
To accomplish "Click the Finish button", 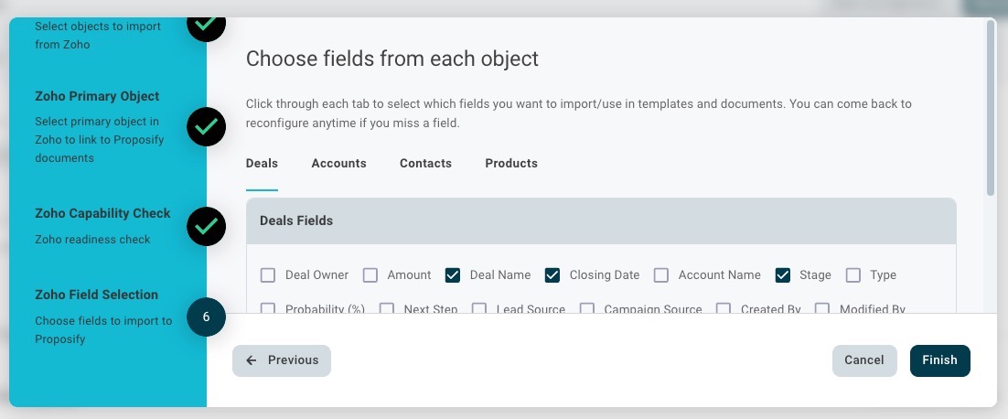I will click(x=940, y=360).
